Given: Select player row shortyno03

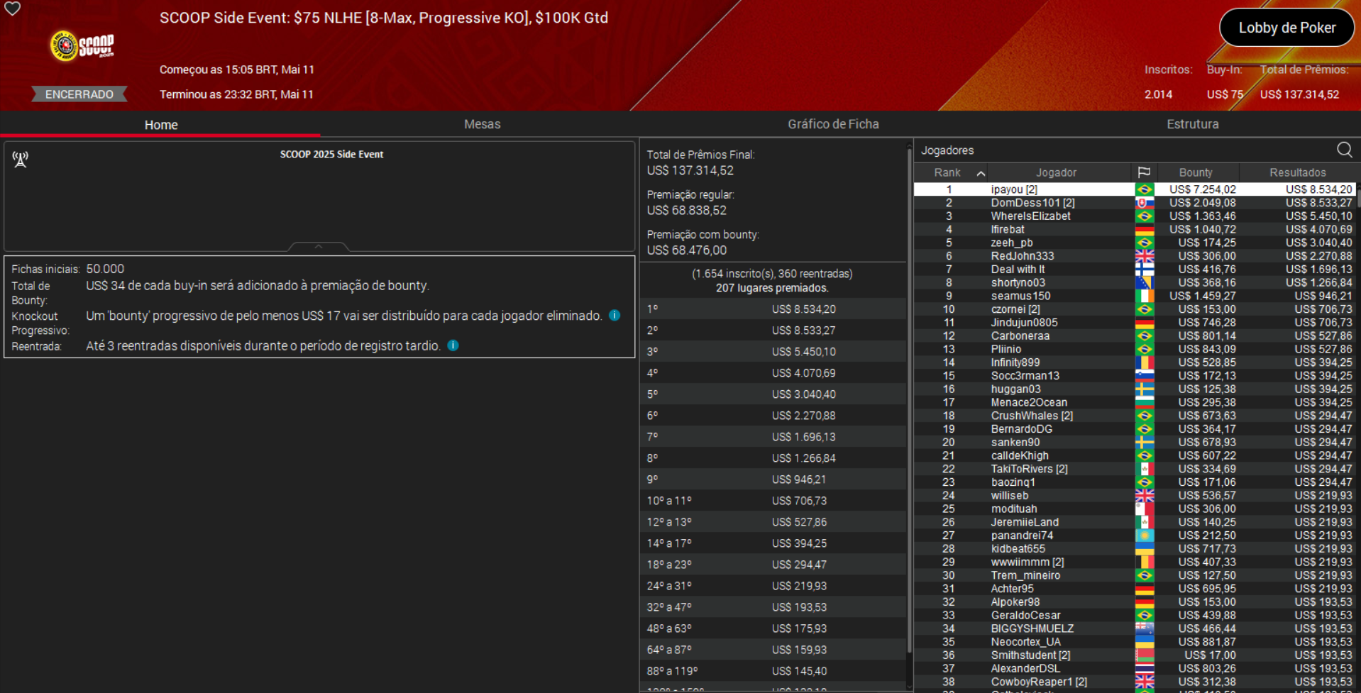Looking at the screenshot, I should (x=1135, y=283).
